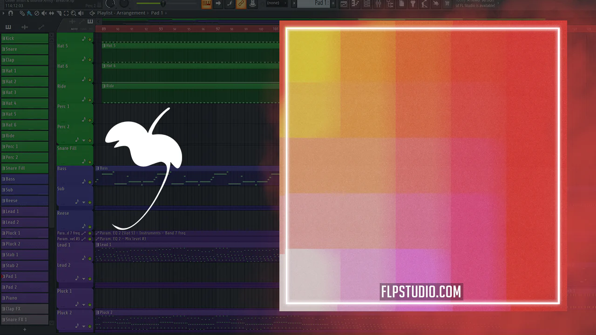Mute the Reese track

90,227
